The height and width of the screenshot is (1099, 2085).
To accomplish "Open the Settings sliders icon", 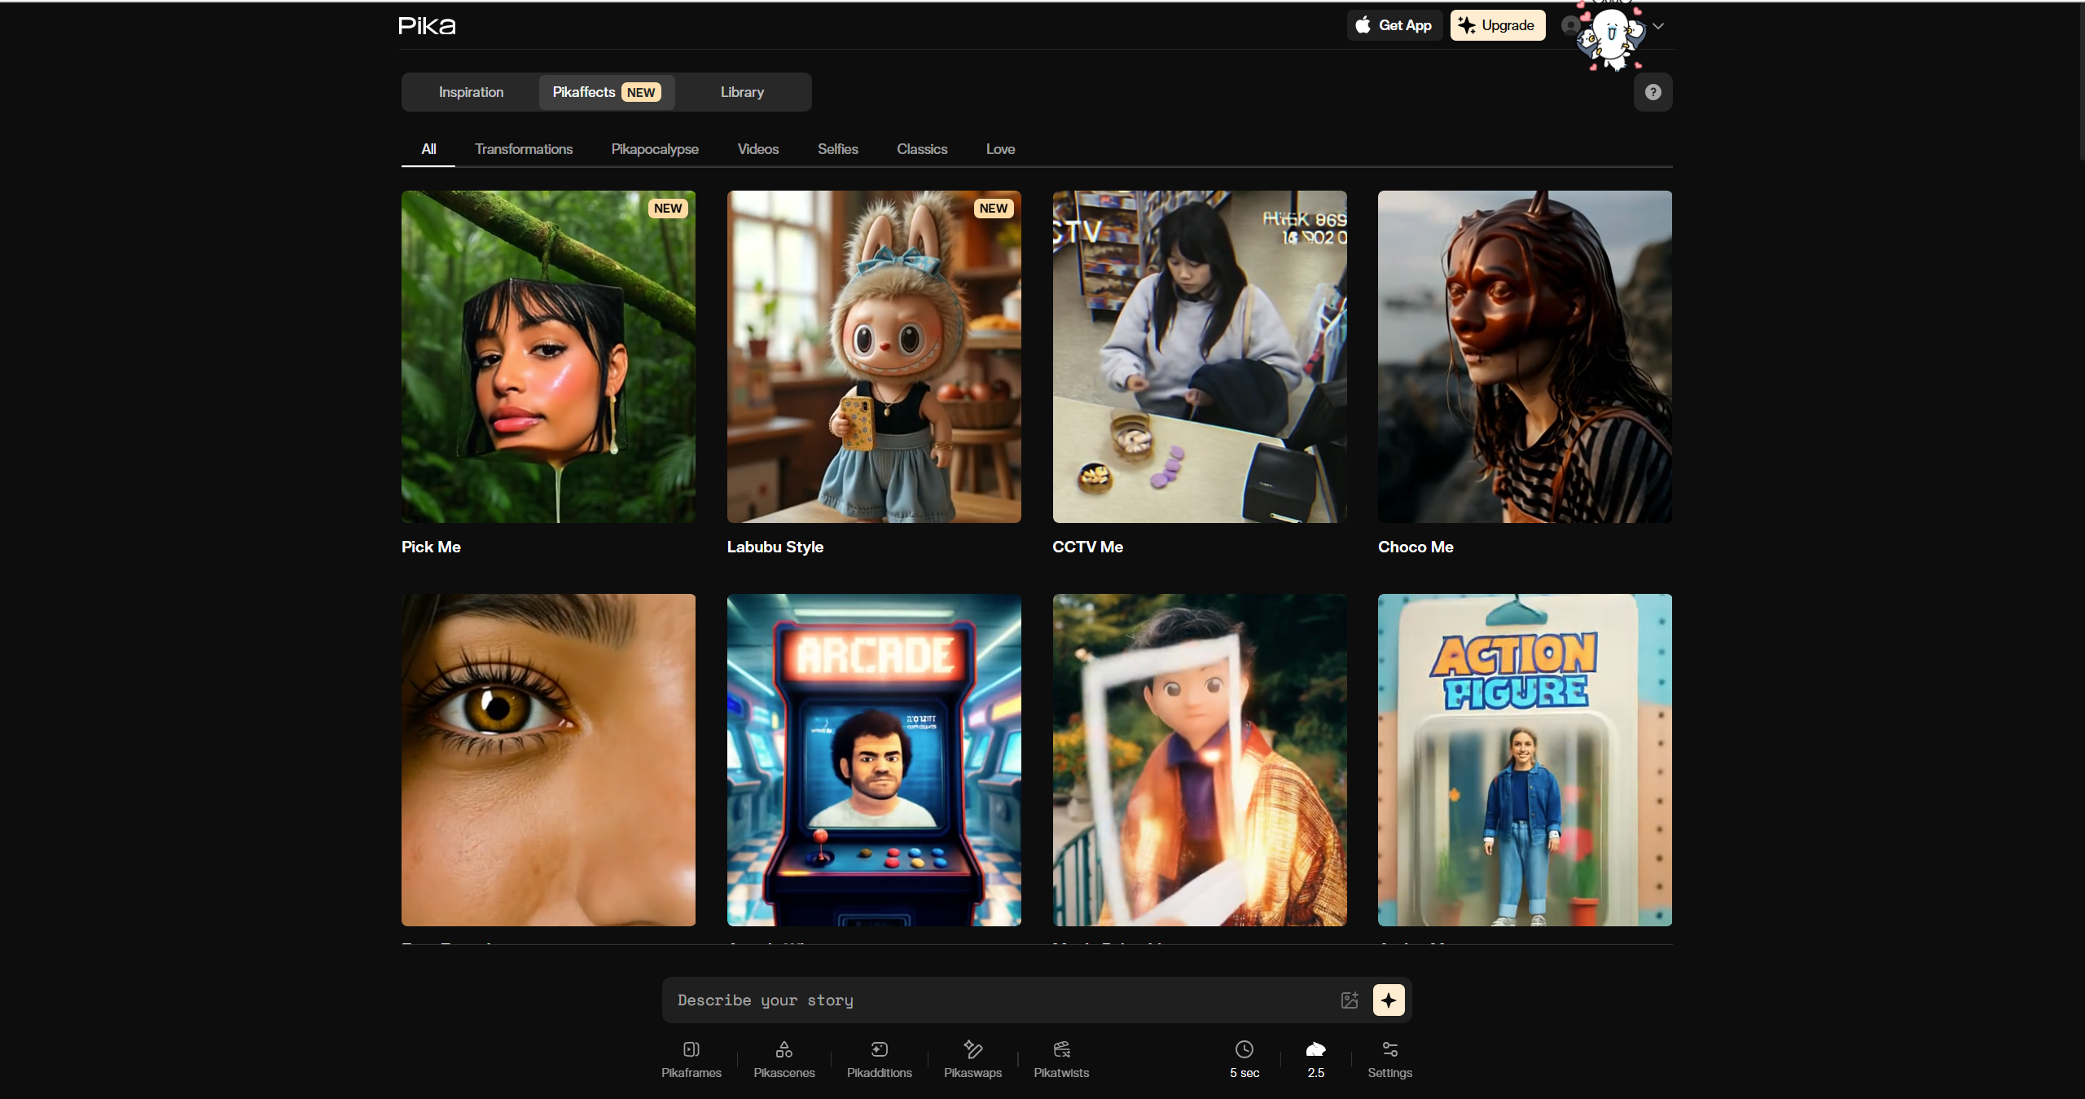I will 1389,1059.
